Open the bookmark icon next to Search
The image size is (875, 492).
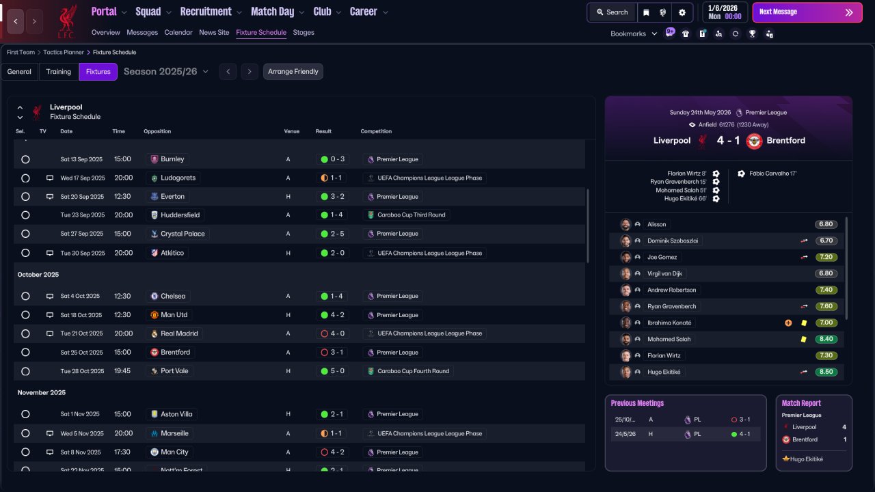647,12
